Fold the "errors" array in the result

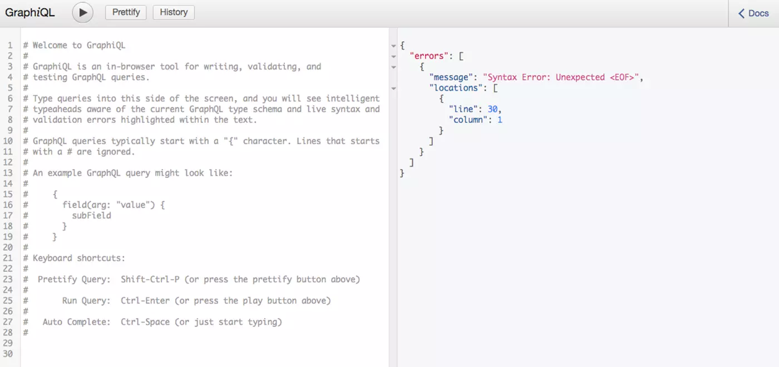click(x=394, y=56)
